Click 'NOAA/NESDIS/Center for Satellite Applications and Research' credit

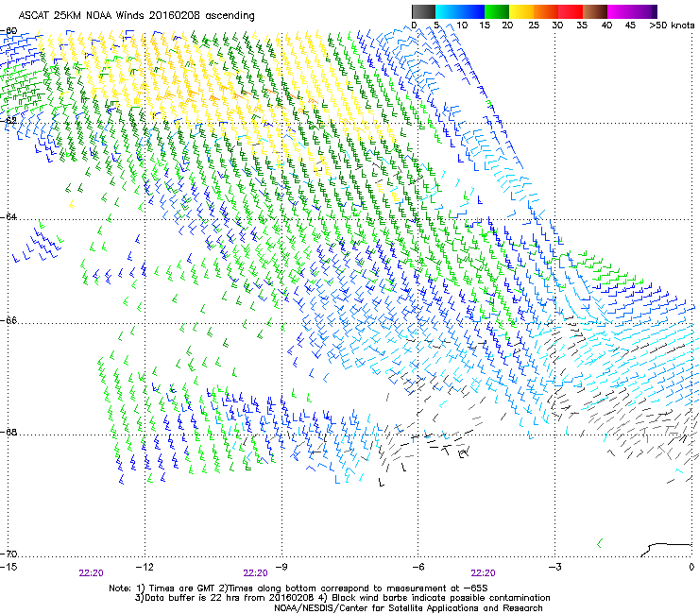pyautogui.click(x=408, y=608)
